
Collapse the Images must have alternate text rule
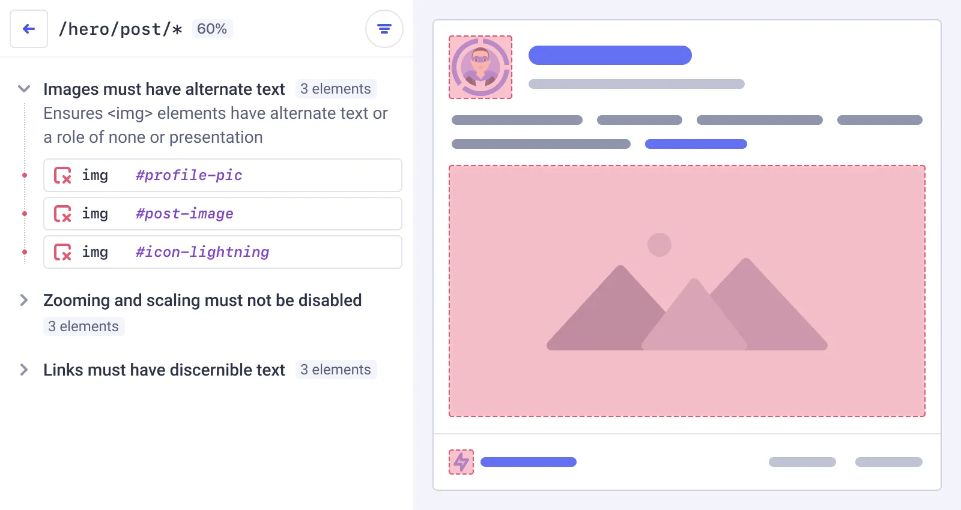pos(24,89)
